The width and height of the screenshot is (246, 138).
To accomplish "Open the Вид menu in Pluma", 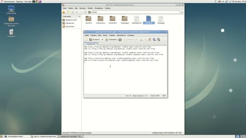I will coord(100,35).
